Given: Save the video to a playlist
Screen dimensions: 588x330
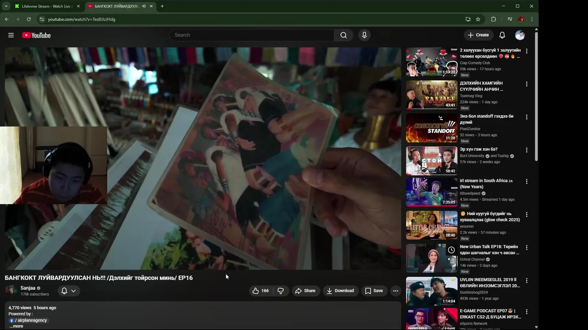Looking at the screenshot, I should (374, 291).
